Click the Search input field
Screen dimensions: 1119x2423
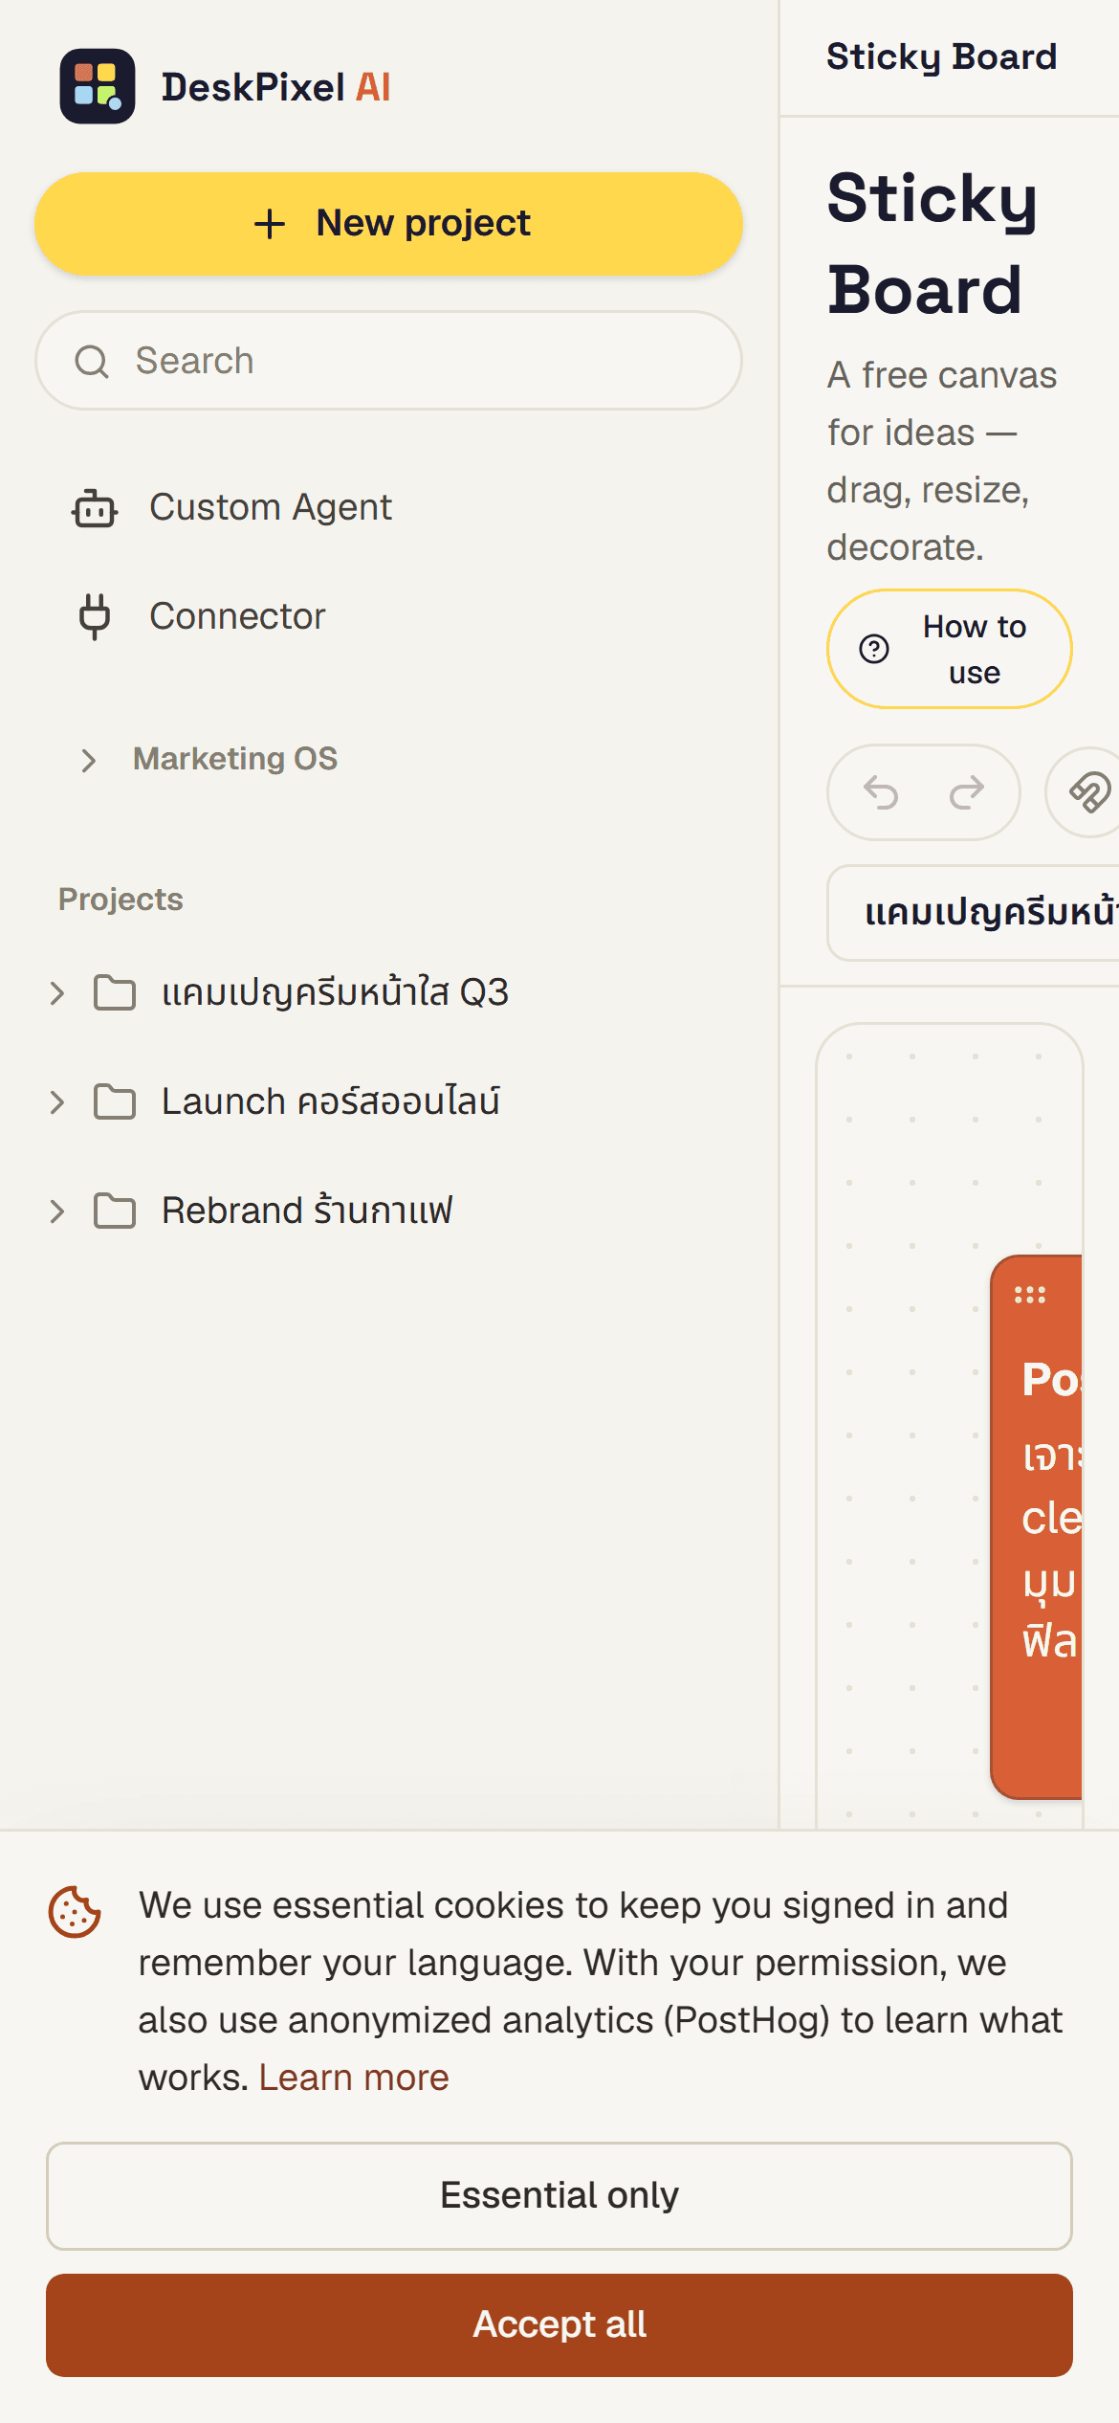point(388,361)
